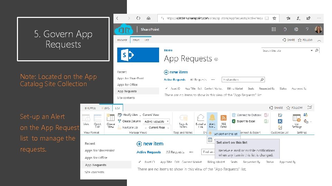Switch to the BROWSE tab in browser window
This screenshot has width=332, height=186.
(122, 40)
